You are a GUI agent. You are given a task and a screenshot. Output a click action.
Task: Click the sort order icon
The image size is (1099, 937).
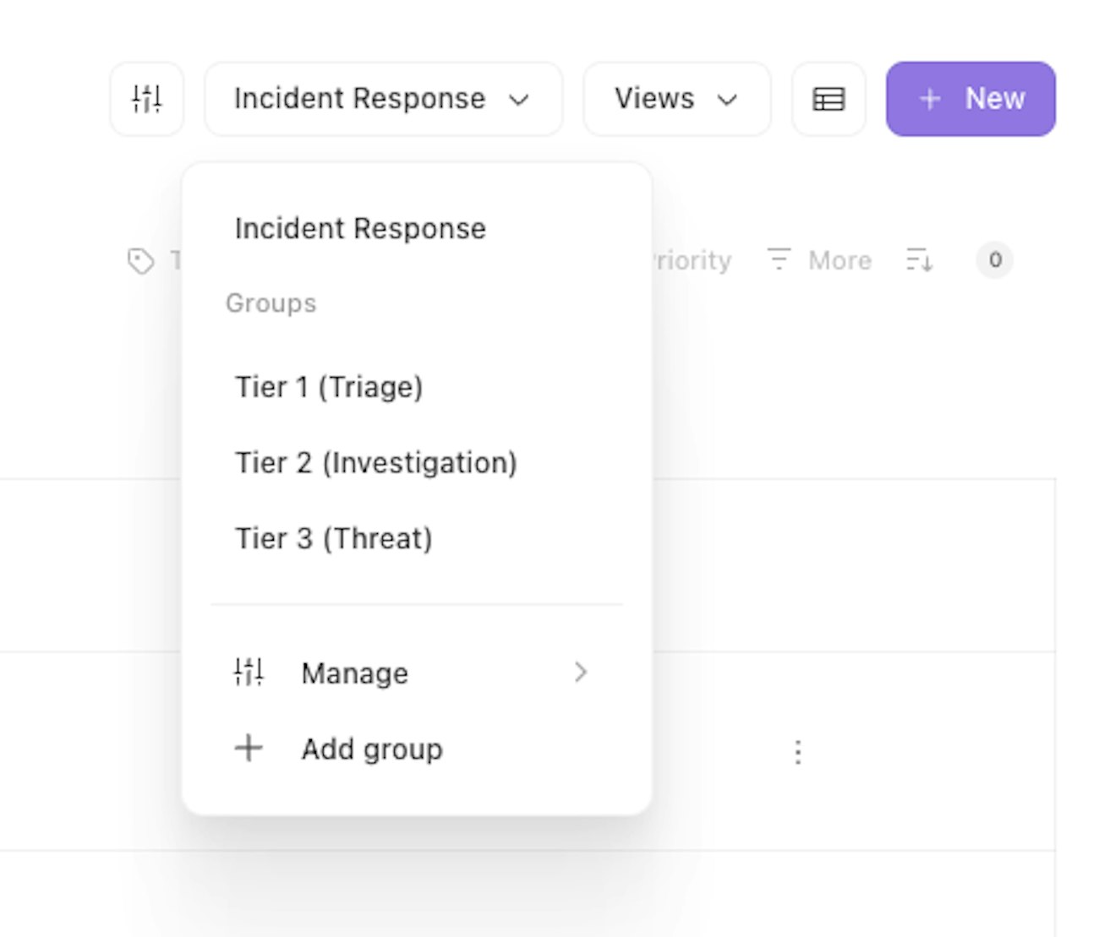tap(919, 260)
